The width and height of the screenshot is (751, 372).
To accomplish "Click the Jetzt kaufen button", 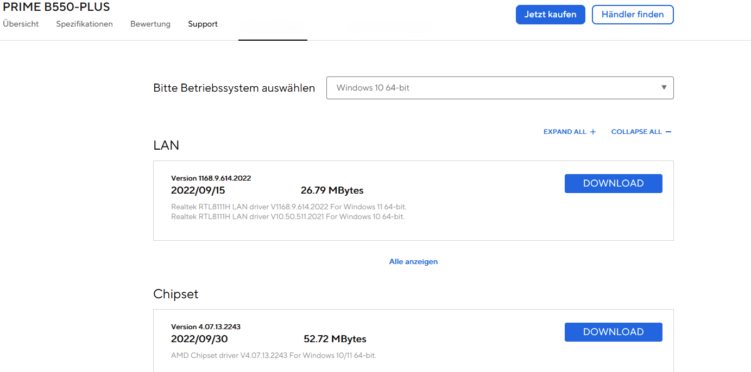I will point(551,15).
